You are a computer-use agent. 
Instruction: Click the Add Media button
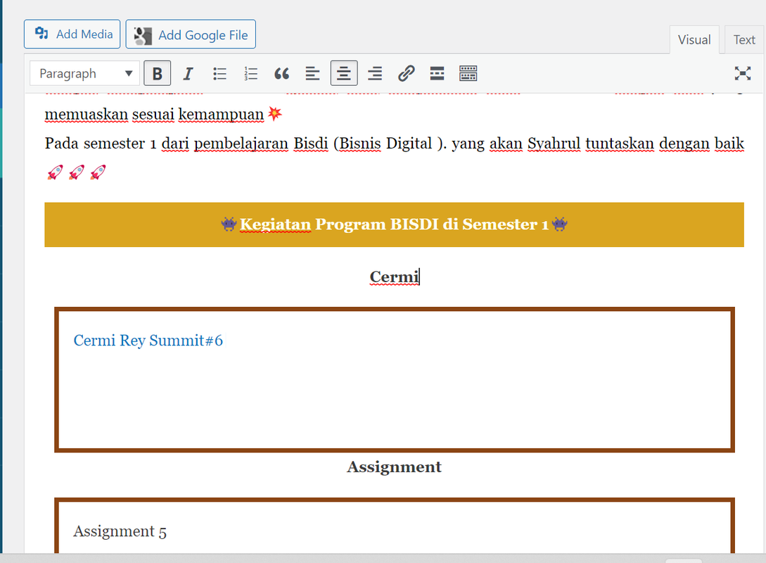[x=72, y=34]
